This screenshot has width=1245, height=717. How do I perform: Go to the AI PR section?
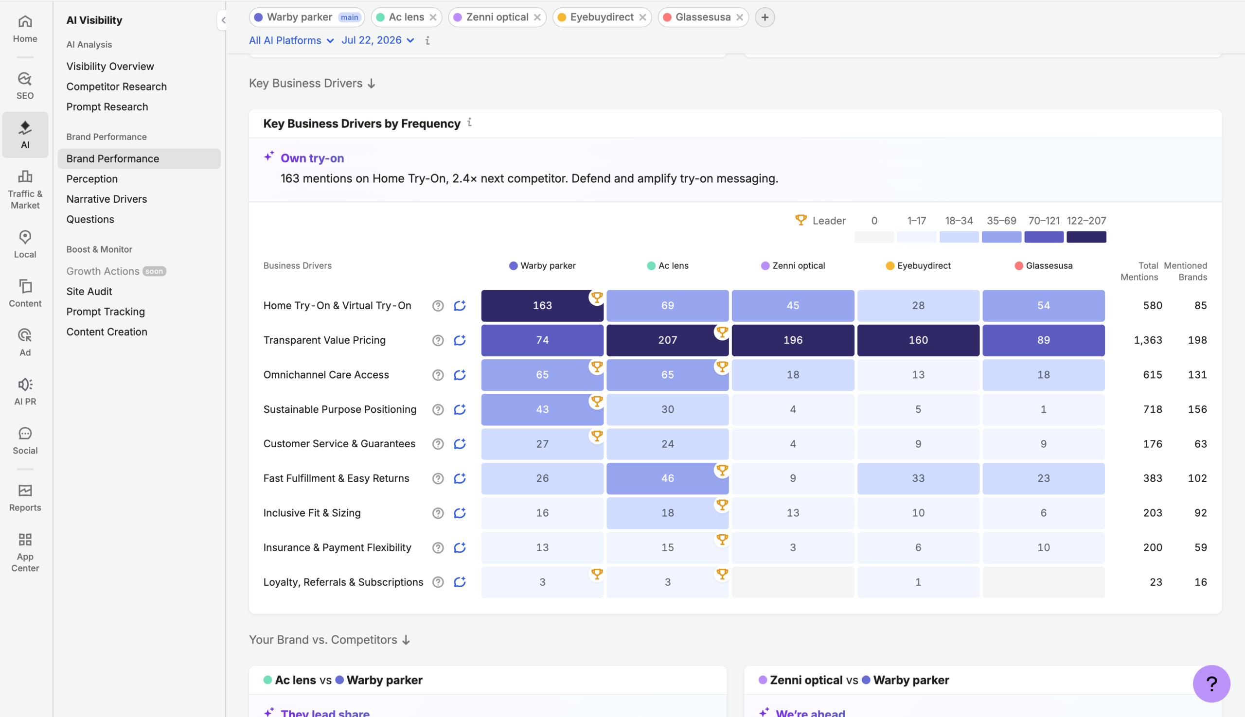(x=25, y=391)
